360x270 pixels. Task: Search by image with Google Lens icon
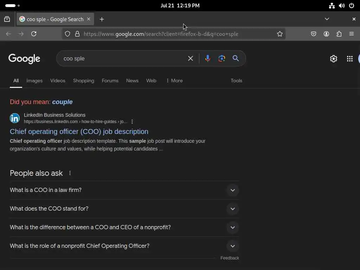[x=221, y=59]
